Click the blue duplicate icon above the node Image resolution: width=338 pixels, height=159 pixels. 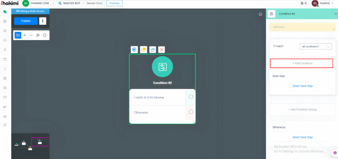pos(152,50)
